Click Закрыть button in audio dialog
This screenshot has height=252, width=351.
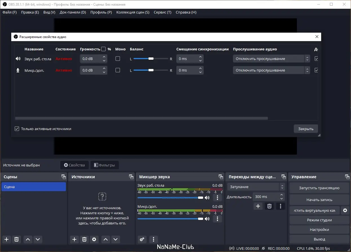[306, 129]
